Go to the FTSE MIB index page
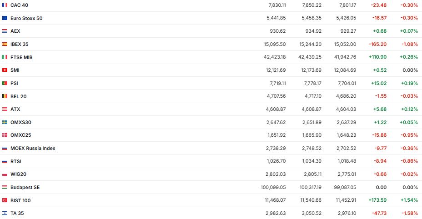Screen dimensions: 422x219 point(21,57)
